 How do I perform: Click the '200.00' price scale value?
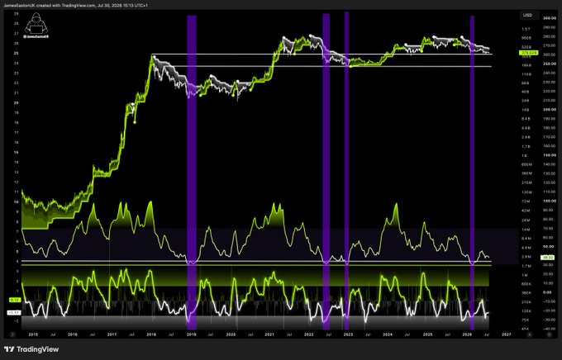click(550, 110)
